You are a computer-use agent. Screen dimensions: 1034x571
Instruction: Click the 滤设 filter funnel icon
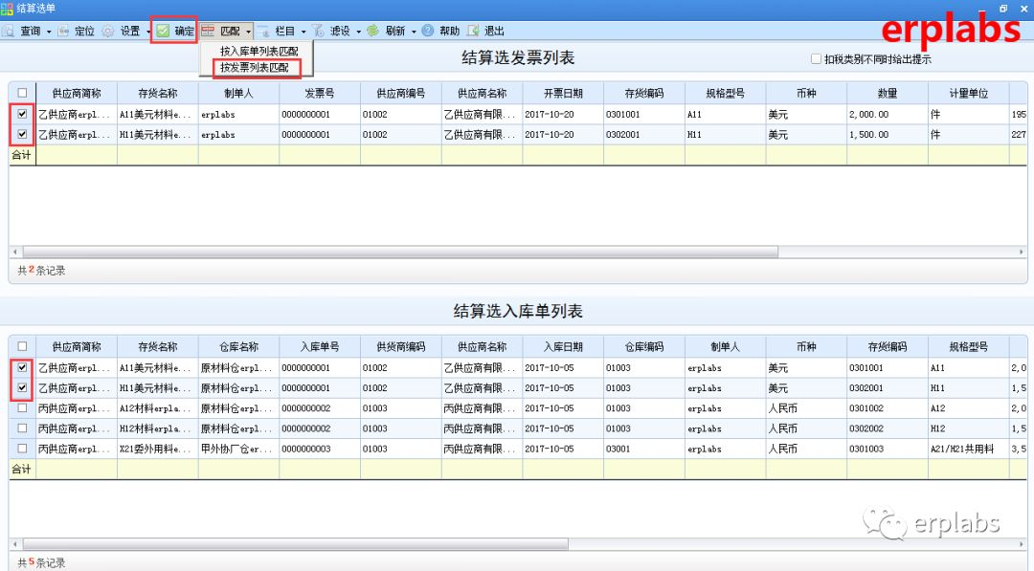(318, 31)
